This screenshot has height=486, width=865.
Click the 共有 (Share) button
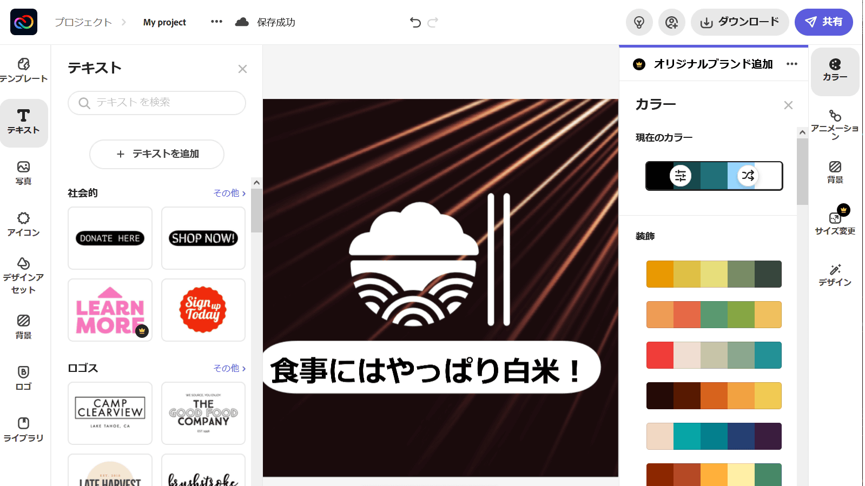tap(823, 22)
